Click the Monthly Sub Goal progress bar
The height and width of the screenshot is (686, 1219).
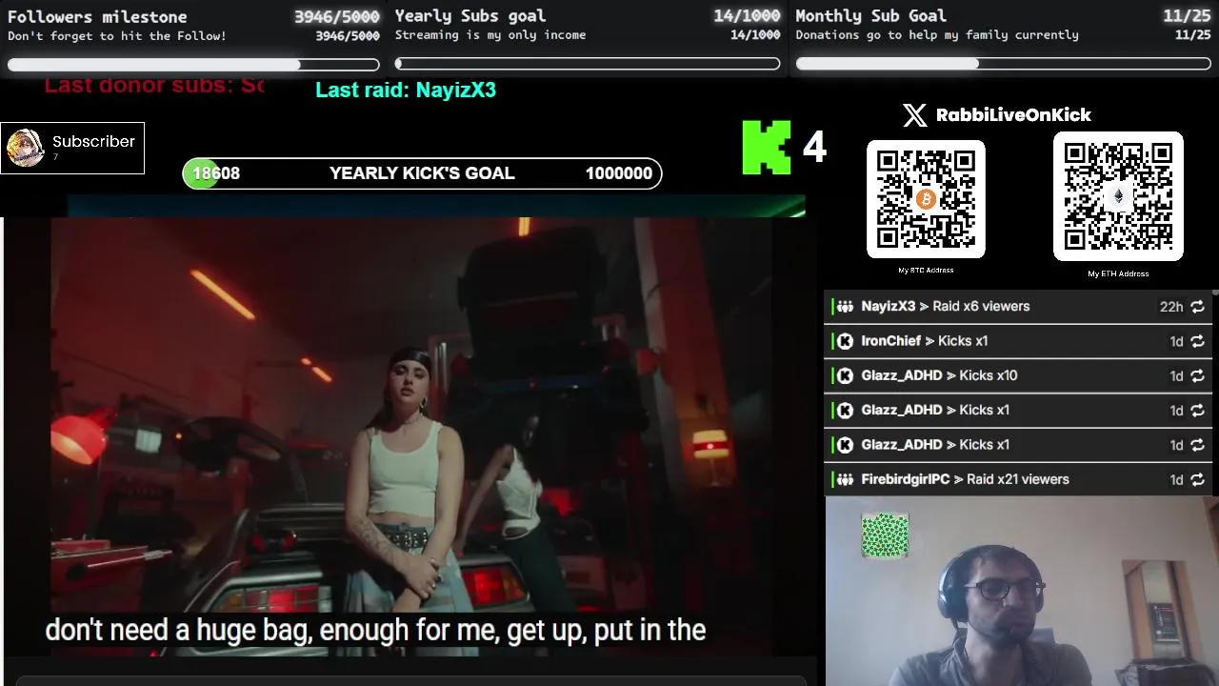point(1004,64)
